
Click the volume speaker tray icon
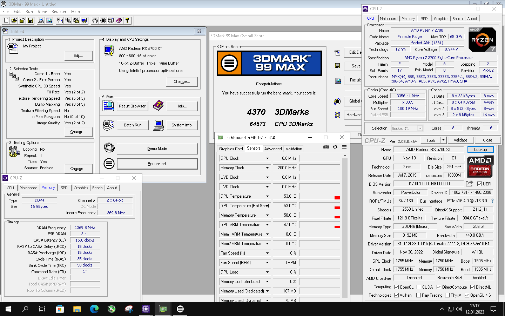click(459, 309)
